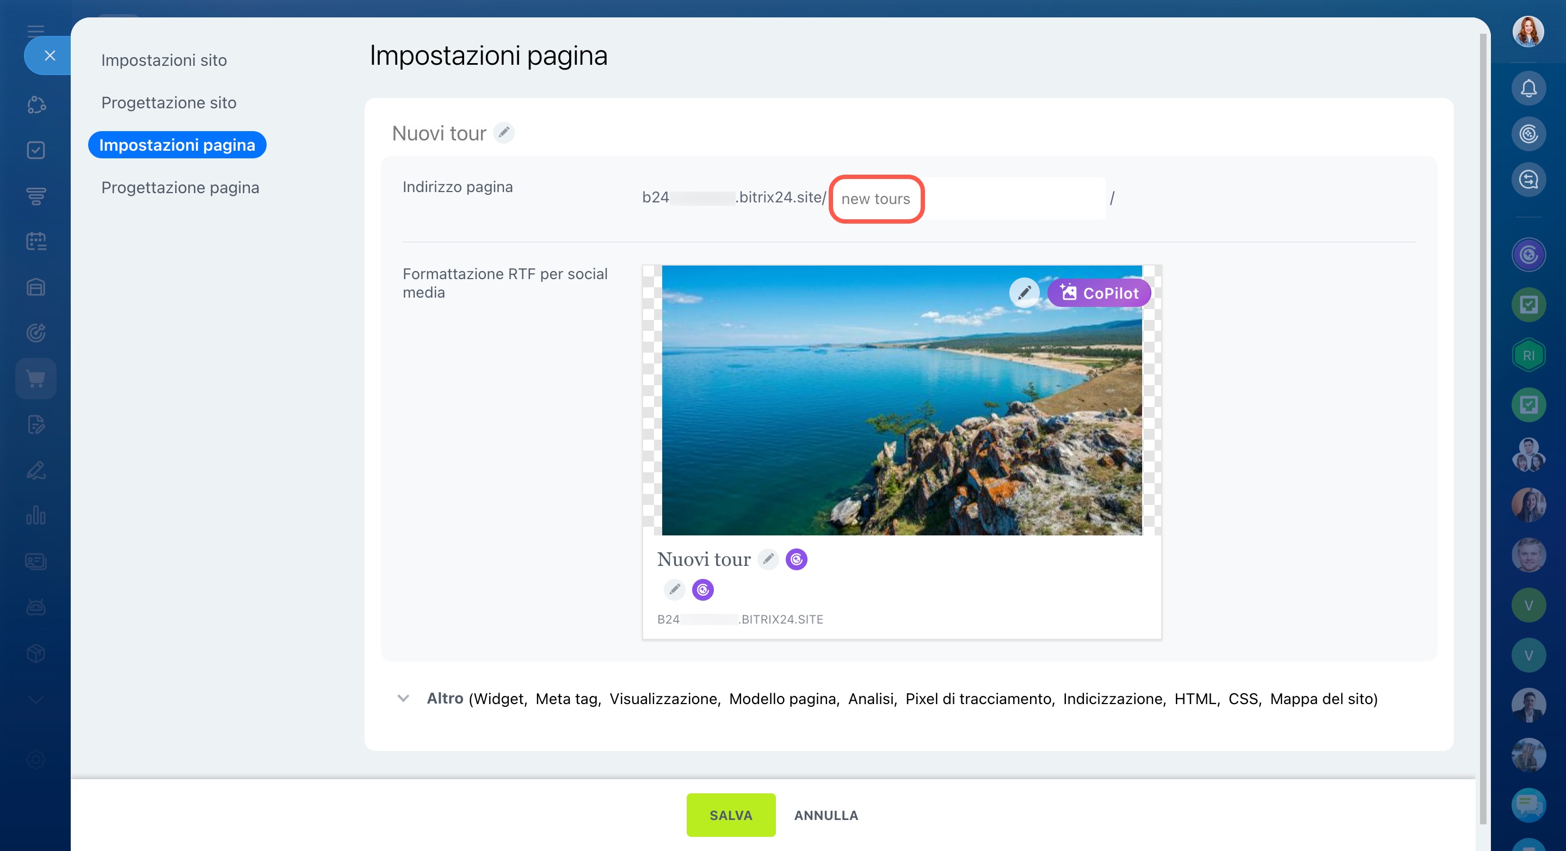Open notifications bell icon

(x=1528, y=89)
